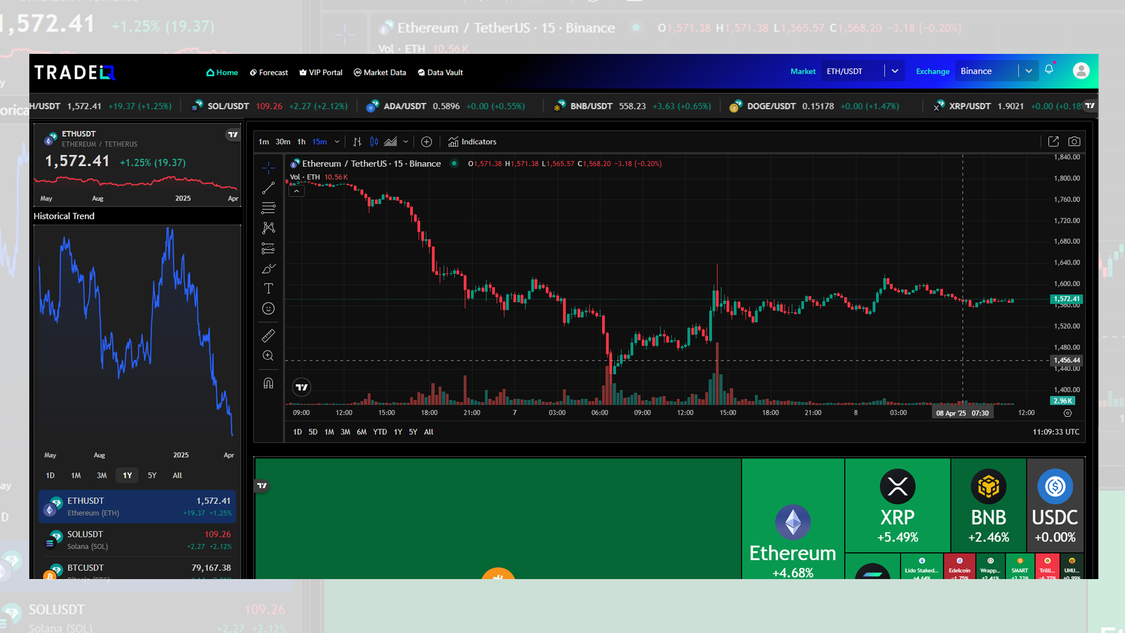This screenshot has width=1125, height=633.
Task: Expand chart interval dropdown arrow
Action: 337,142
